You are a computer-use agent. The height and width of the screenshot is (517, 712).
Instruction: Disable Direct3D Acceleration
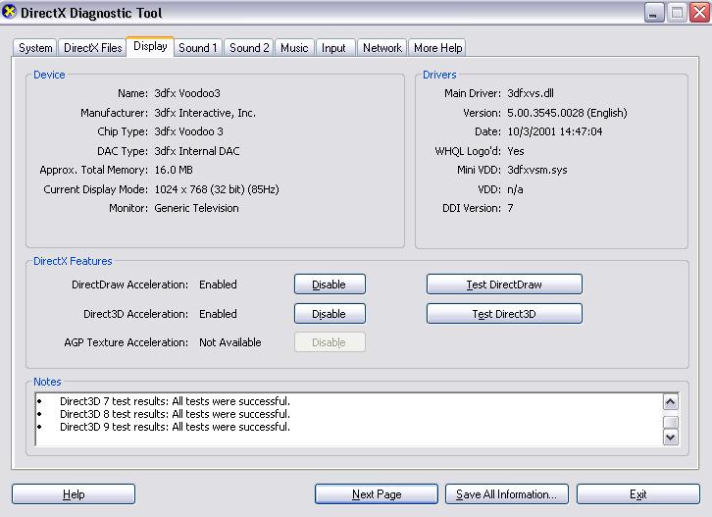pos(330,314)
